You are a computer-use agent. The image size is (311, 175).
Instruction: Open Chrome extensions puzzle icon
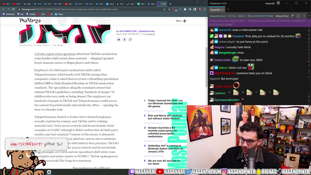pyautogui.click(x=185, y=9)
